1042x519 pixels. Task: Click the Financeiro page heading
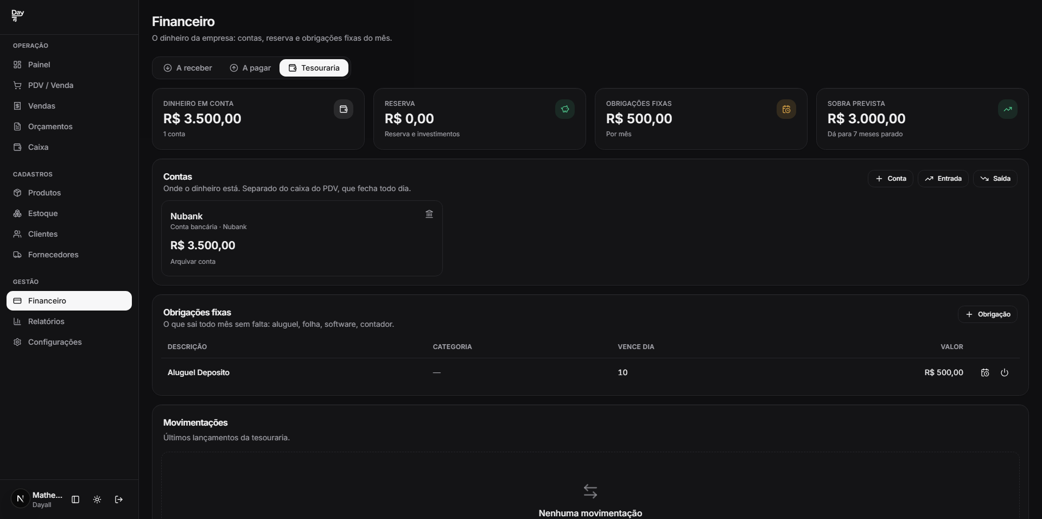183,22
